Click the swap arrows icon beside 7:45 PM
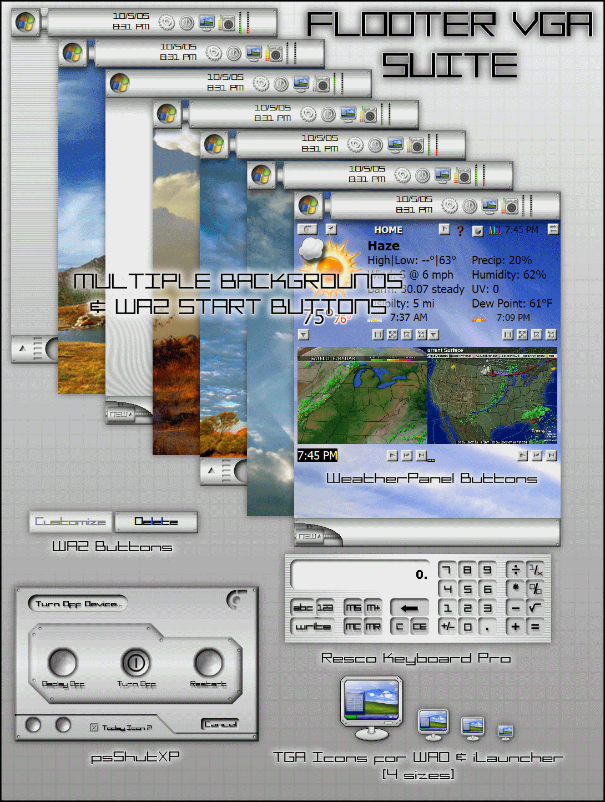This screenshot has height=802, width=605. pyautogui.click(x=553, y=229)
